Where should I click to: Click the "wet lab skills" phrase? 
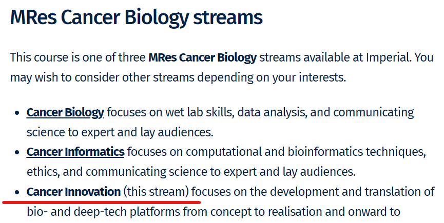[x=200, y=112]
